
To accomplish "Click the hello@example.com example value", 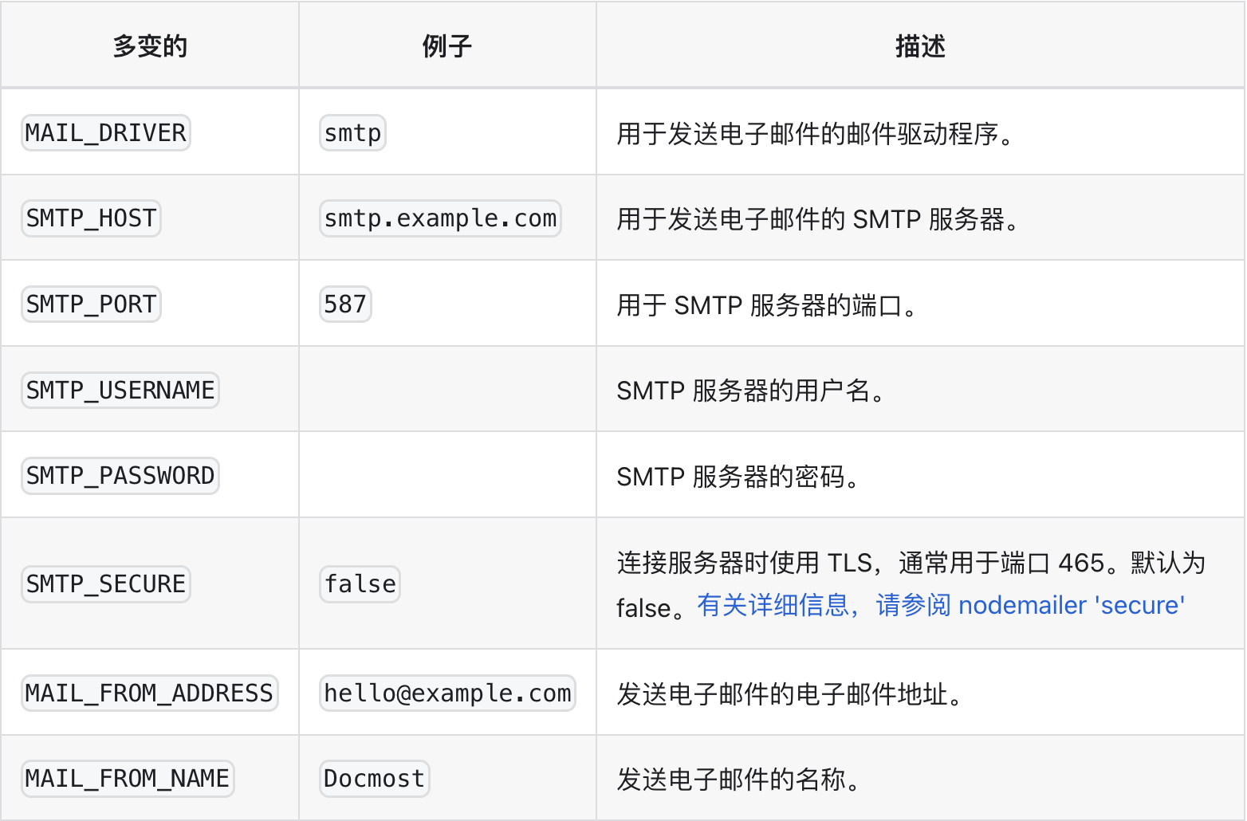I will click(447, 693).
